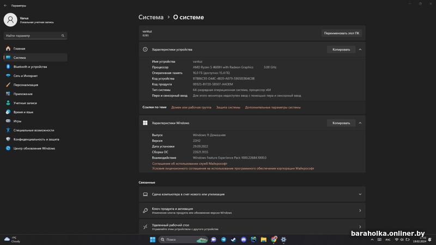Open Chrome from the taskbar
Screen dimensions: 436x245
coord(274,240)
